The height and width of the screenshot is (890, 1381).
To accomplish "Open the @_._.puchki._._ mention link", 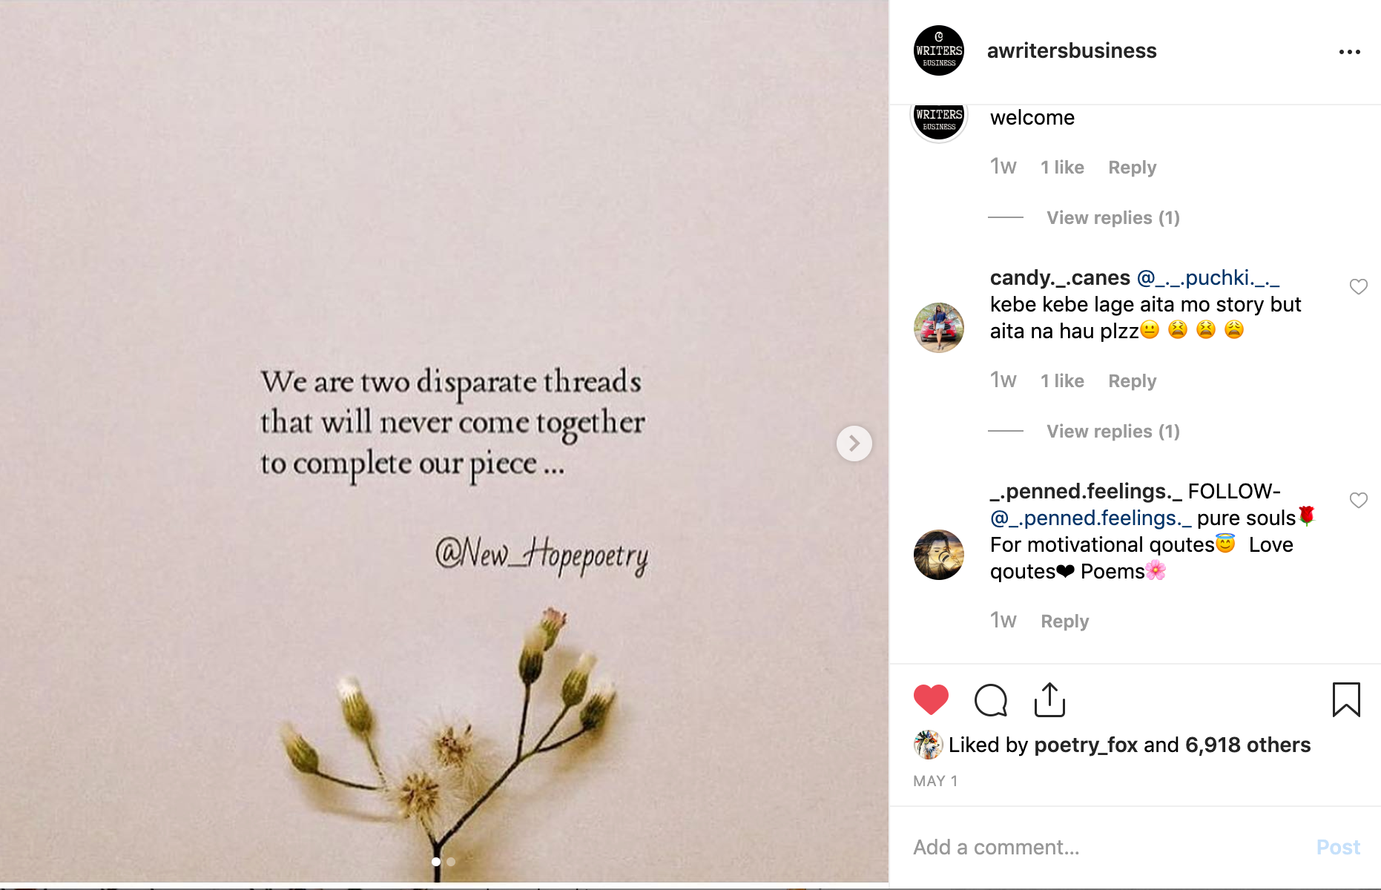I will (1208, 278).
